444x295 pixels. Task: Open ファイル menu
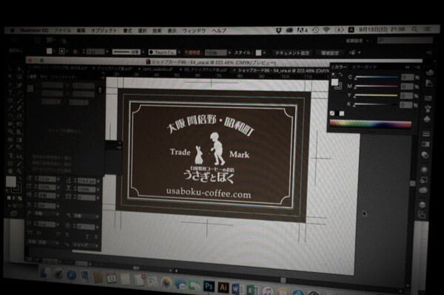click(x=62, y=30)
